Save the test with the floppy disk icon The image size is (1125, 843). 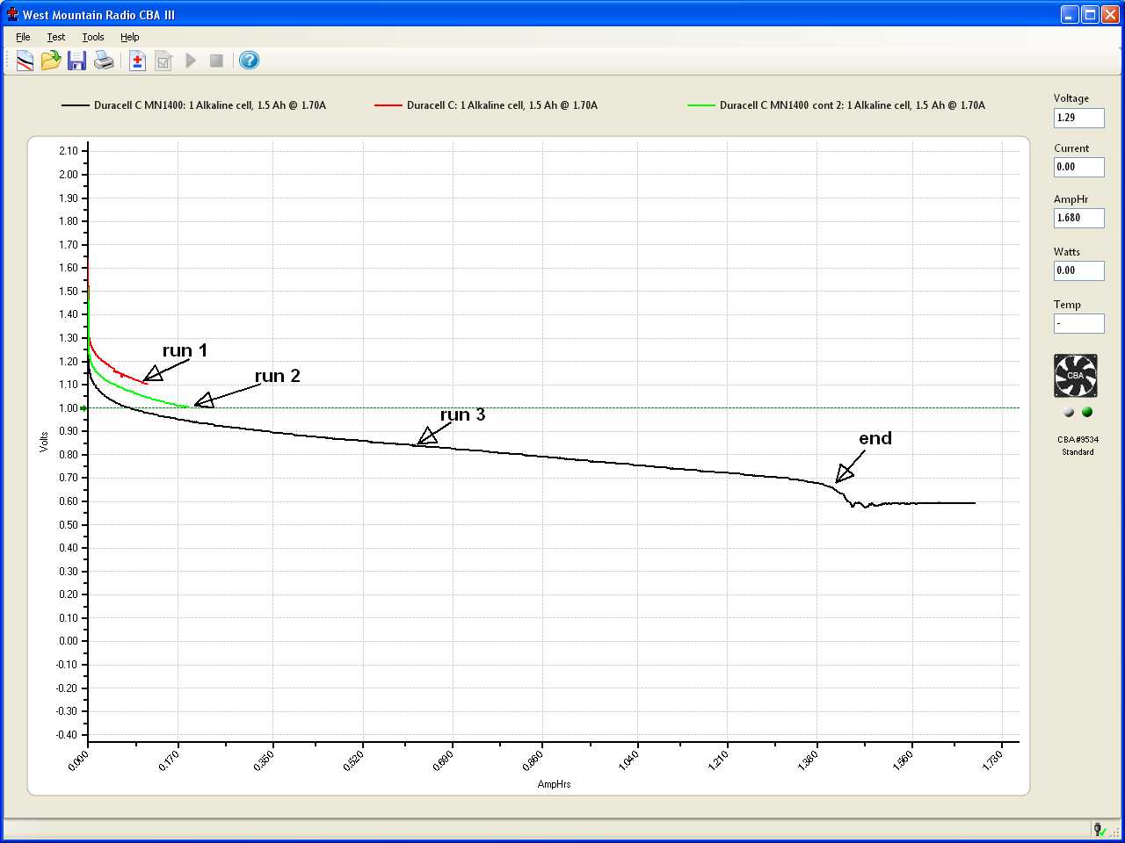[77, 61]
